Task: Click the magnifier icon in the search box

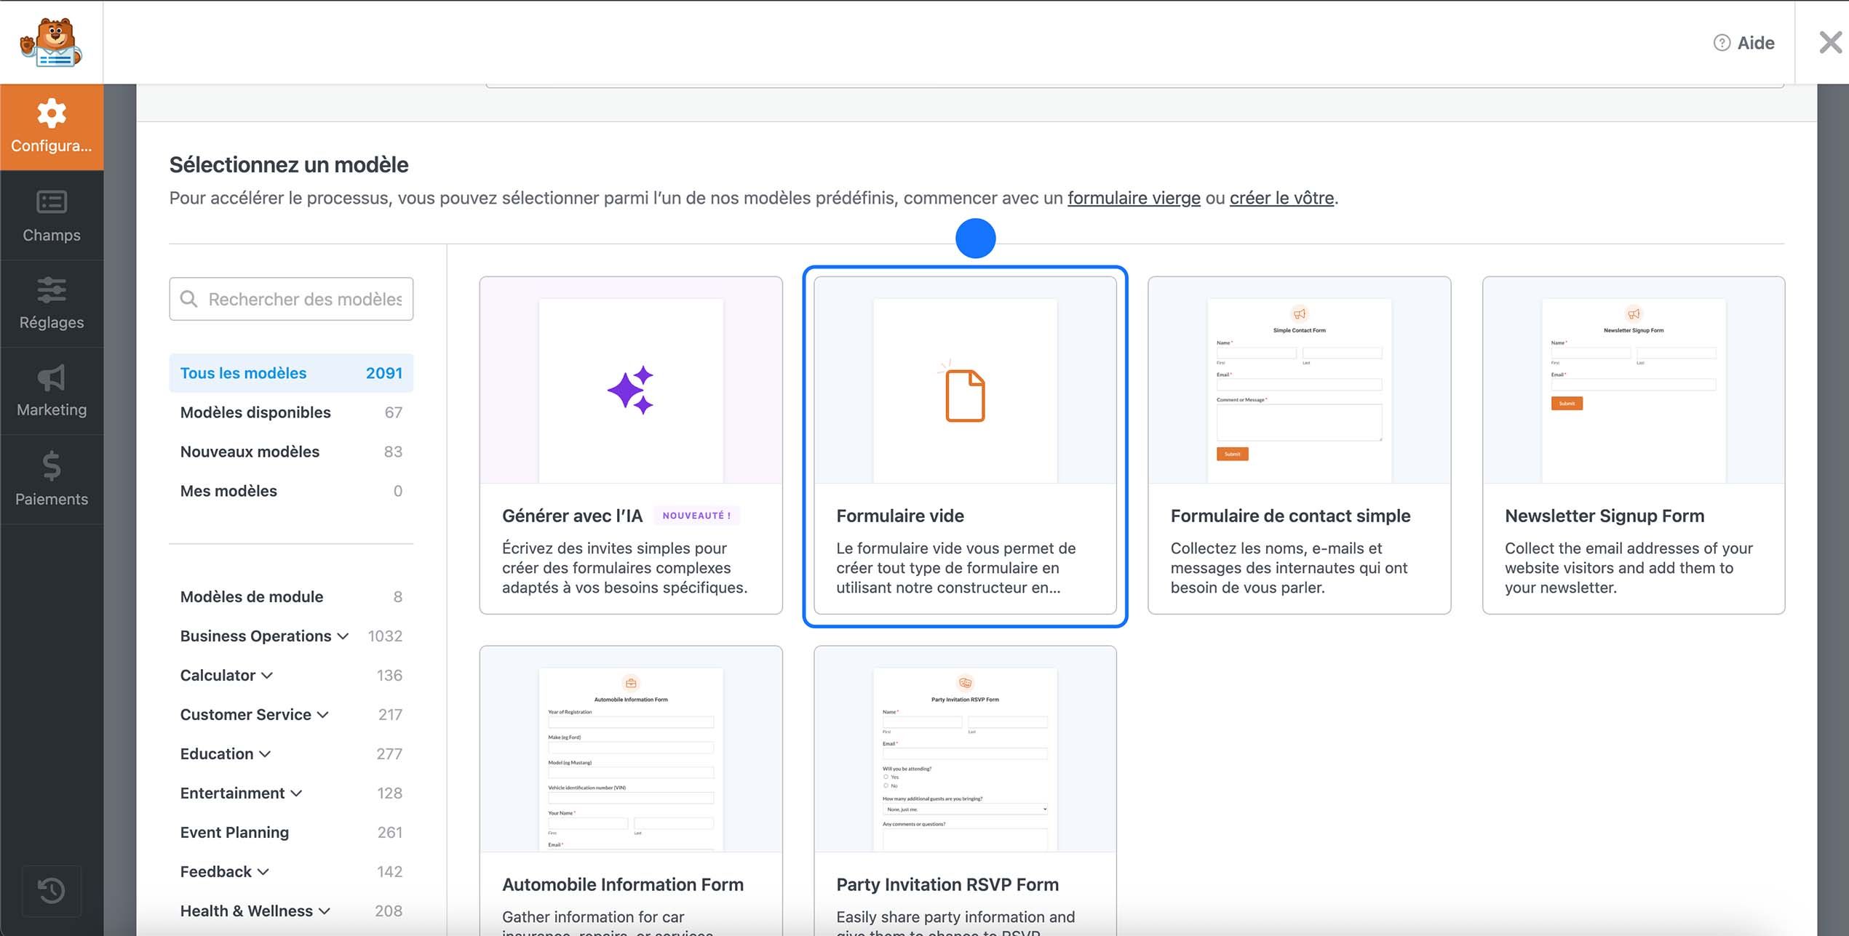Action: (189, 299)
